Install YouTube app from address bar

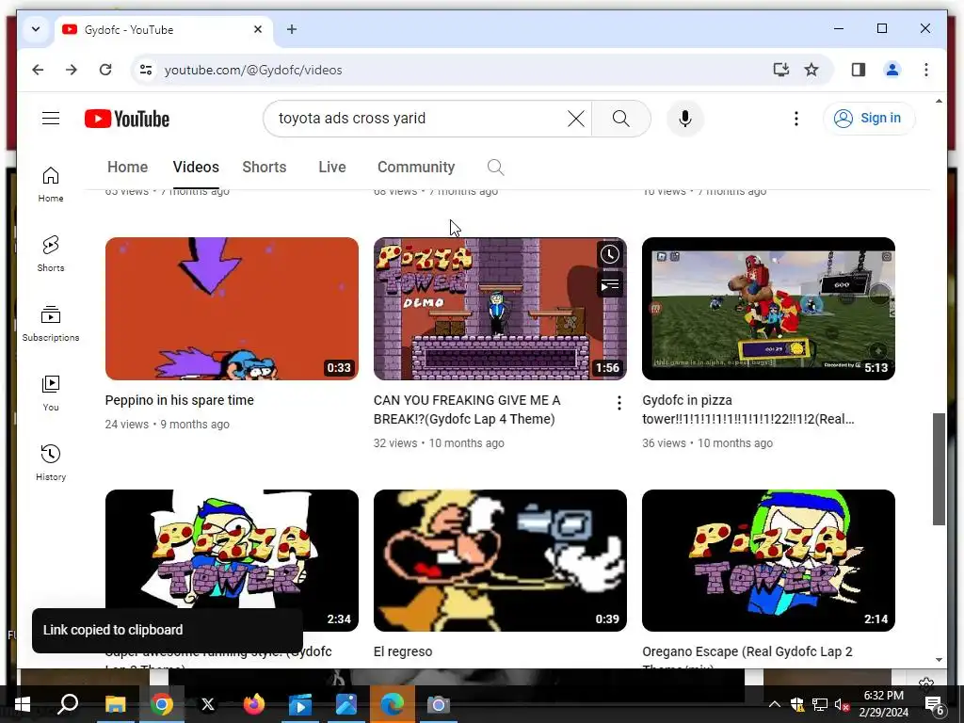780,70
